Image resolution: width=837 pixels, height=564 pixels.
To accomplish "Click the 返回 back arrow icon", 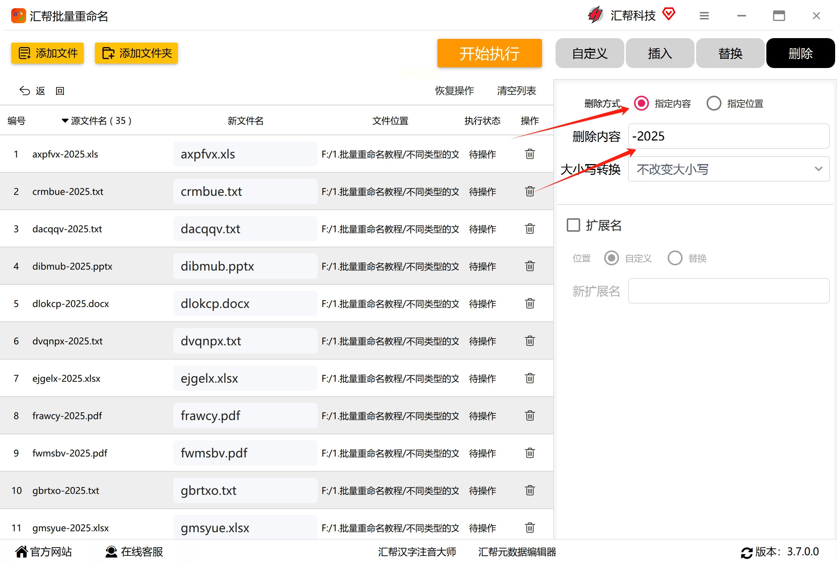I will (25, 91).
